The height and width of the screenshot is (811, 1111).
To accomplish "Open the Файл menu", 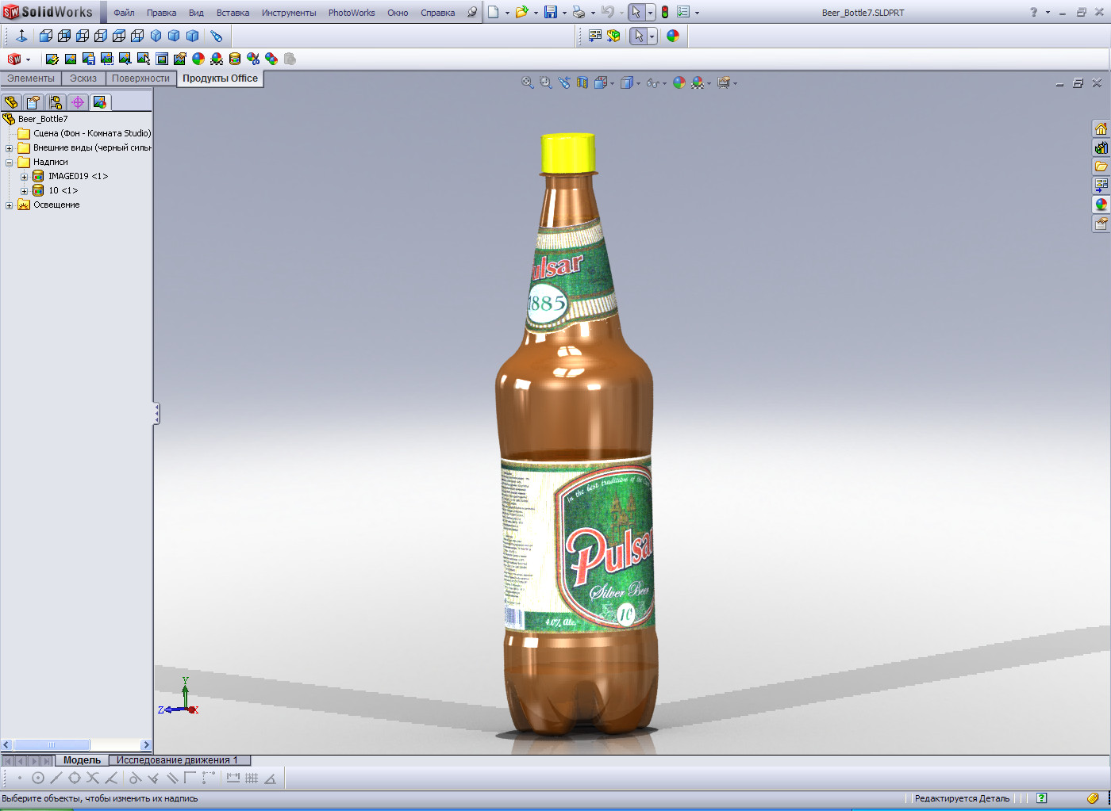I will [124, 13].
